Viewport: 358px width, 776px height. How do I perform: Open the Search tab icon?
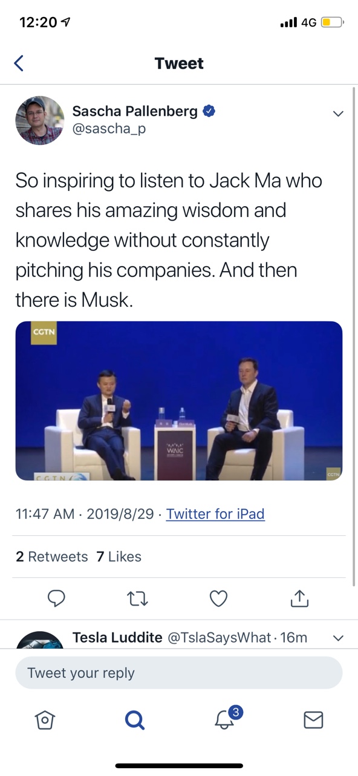coord(134,720)
